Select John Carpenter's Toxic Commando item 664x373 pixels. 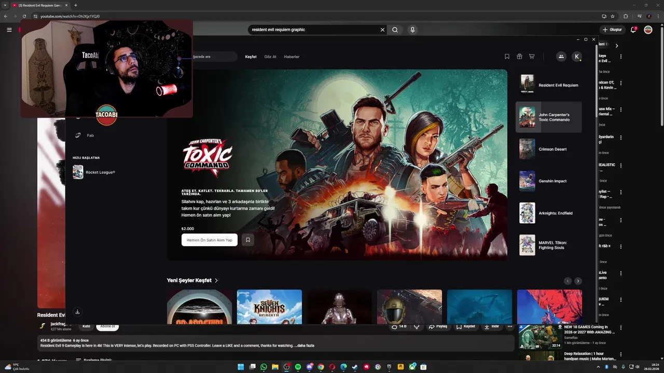(x=549, y=117)
